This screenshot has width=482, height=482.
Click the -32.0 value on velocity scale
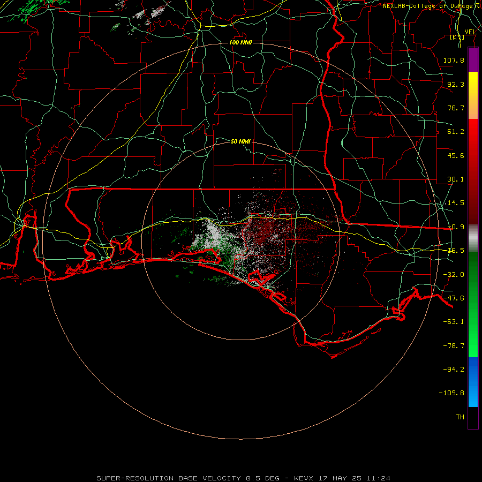click(454, 275)
